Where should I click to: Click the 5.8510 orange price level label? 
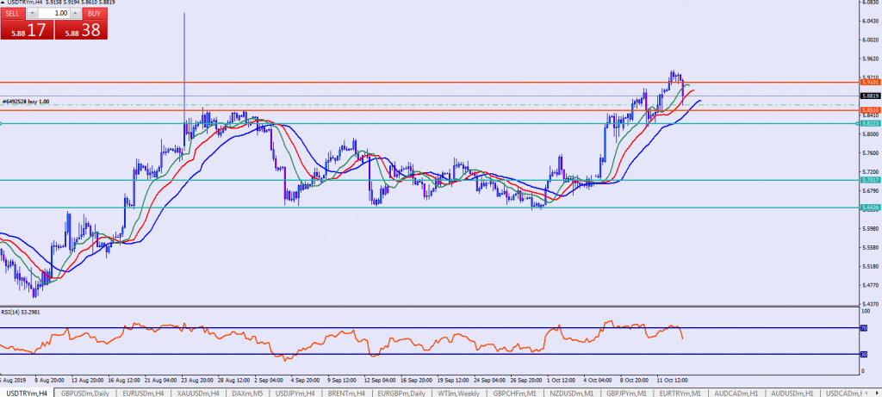pos(868,110)
